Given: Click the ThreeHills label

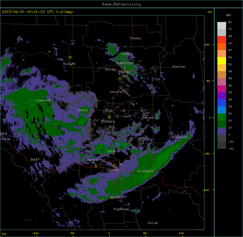Looking at the screenshot, I should pyautogui.click(x=151, y=118).
